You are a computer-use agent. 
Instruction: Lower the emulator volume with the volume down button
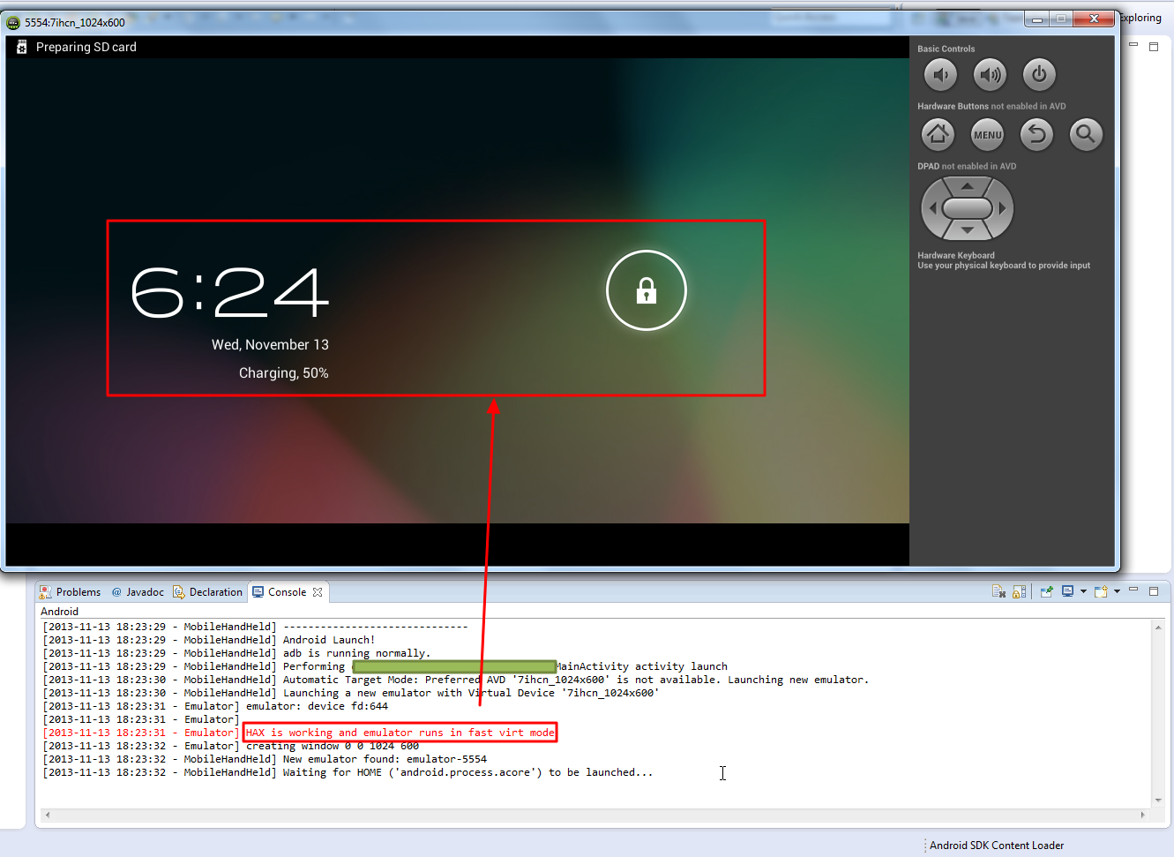click(x=940, y=75)
